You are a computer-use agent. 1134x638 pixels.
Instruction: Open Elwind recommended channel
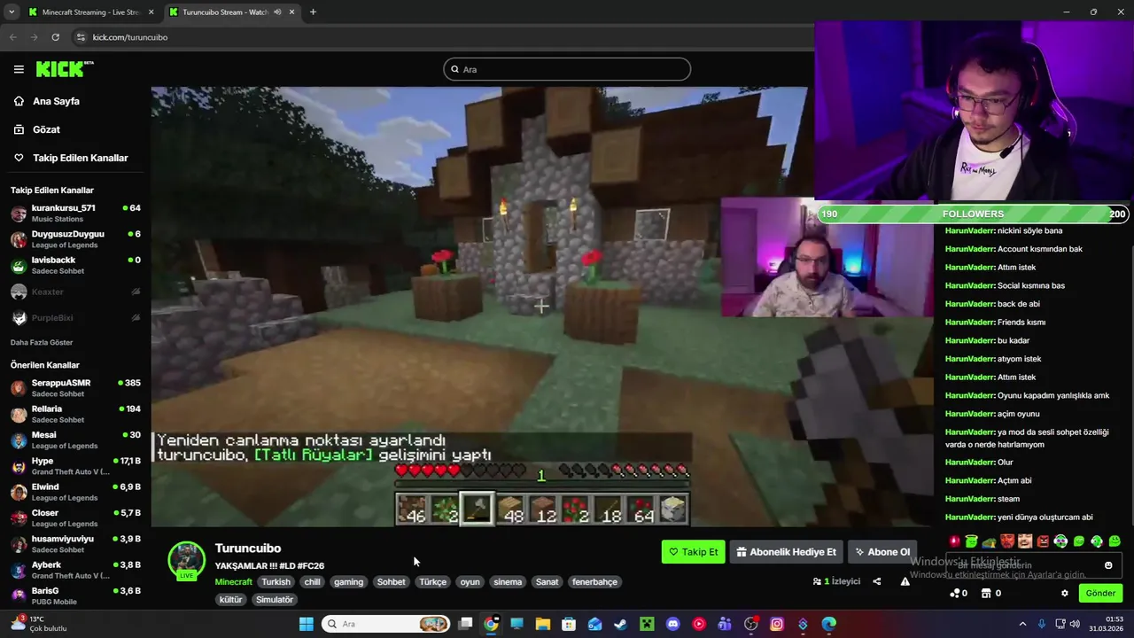click(75, 492)
